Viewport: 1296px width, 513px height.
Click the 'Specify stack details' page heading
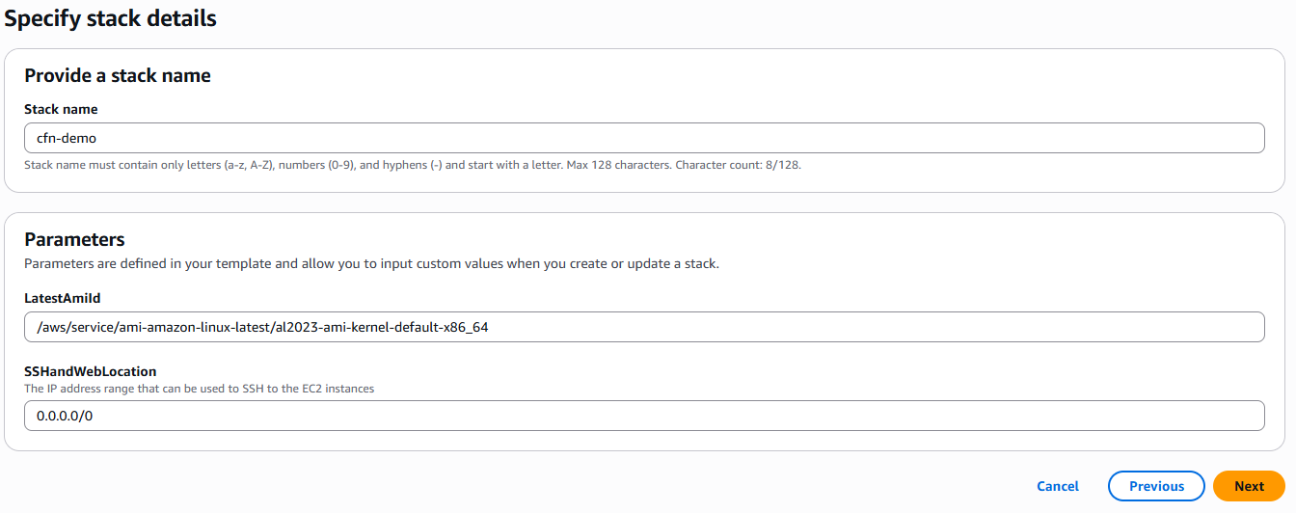(111, 18)
